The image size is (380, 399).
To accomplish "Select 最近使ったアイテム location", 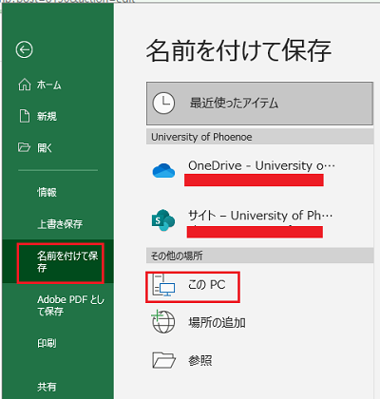I will 259,104.
